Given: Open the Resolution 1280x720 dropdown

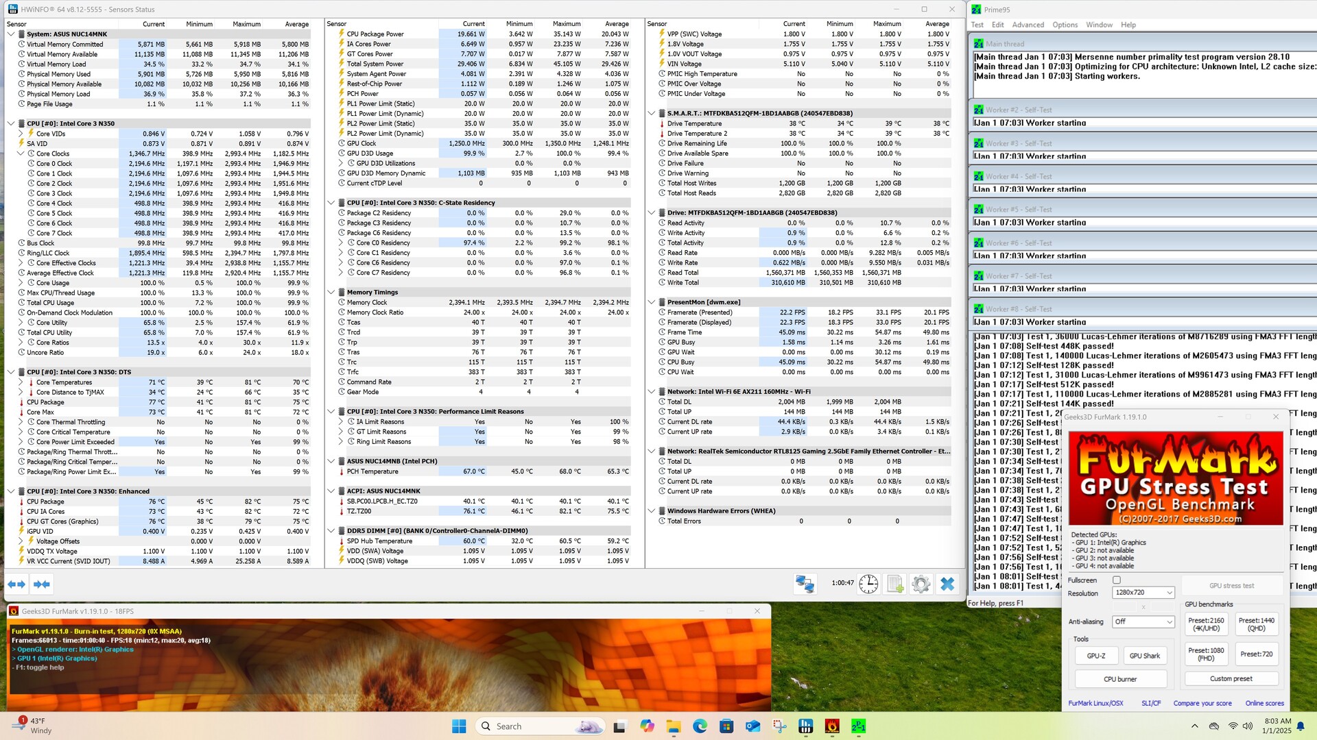Looking at the screenshot, I should [x=1143, y=593].
